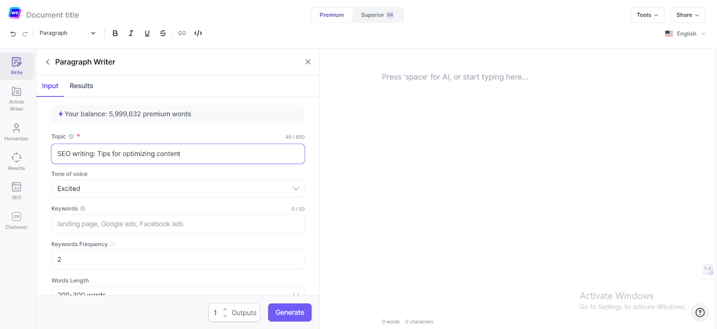Apply strikethrough formatting
The image size is (717, 329).
coord(163,33)
